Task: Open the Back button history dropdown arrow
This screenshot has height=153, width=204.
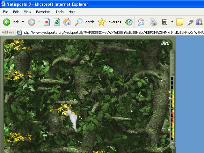Action: [x=23, y=22]
